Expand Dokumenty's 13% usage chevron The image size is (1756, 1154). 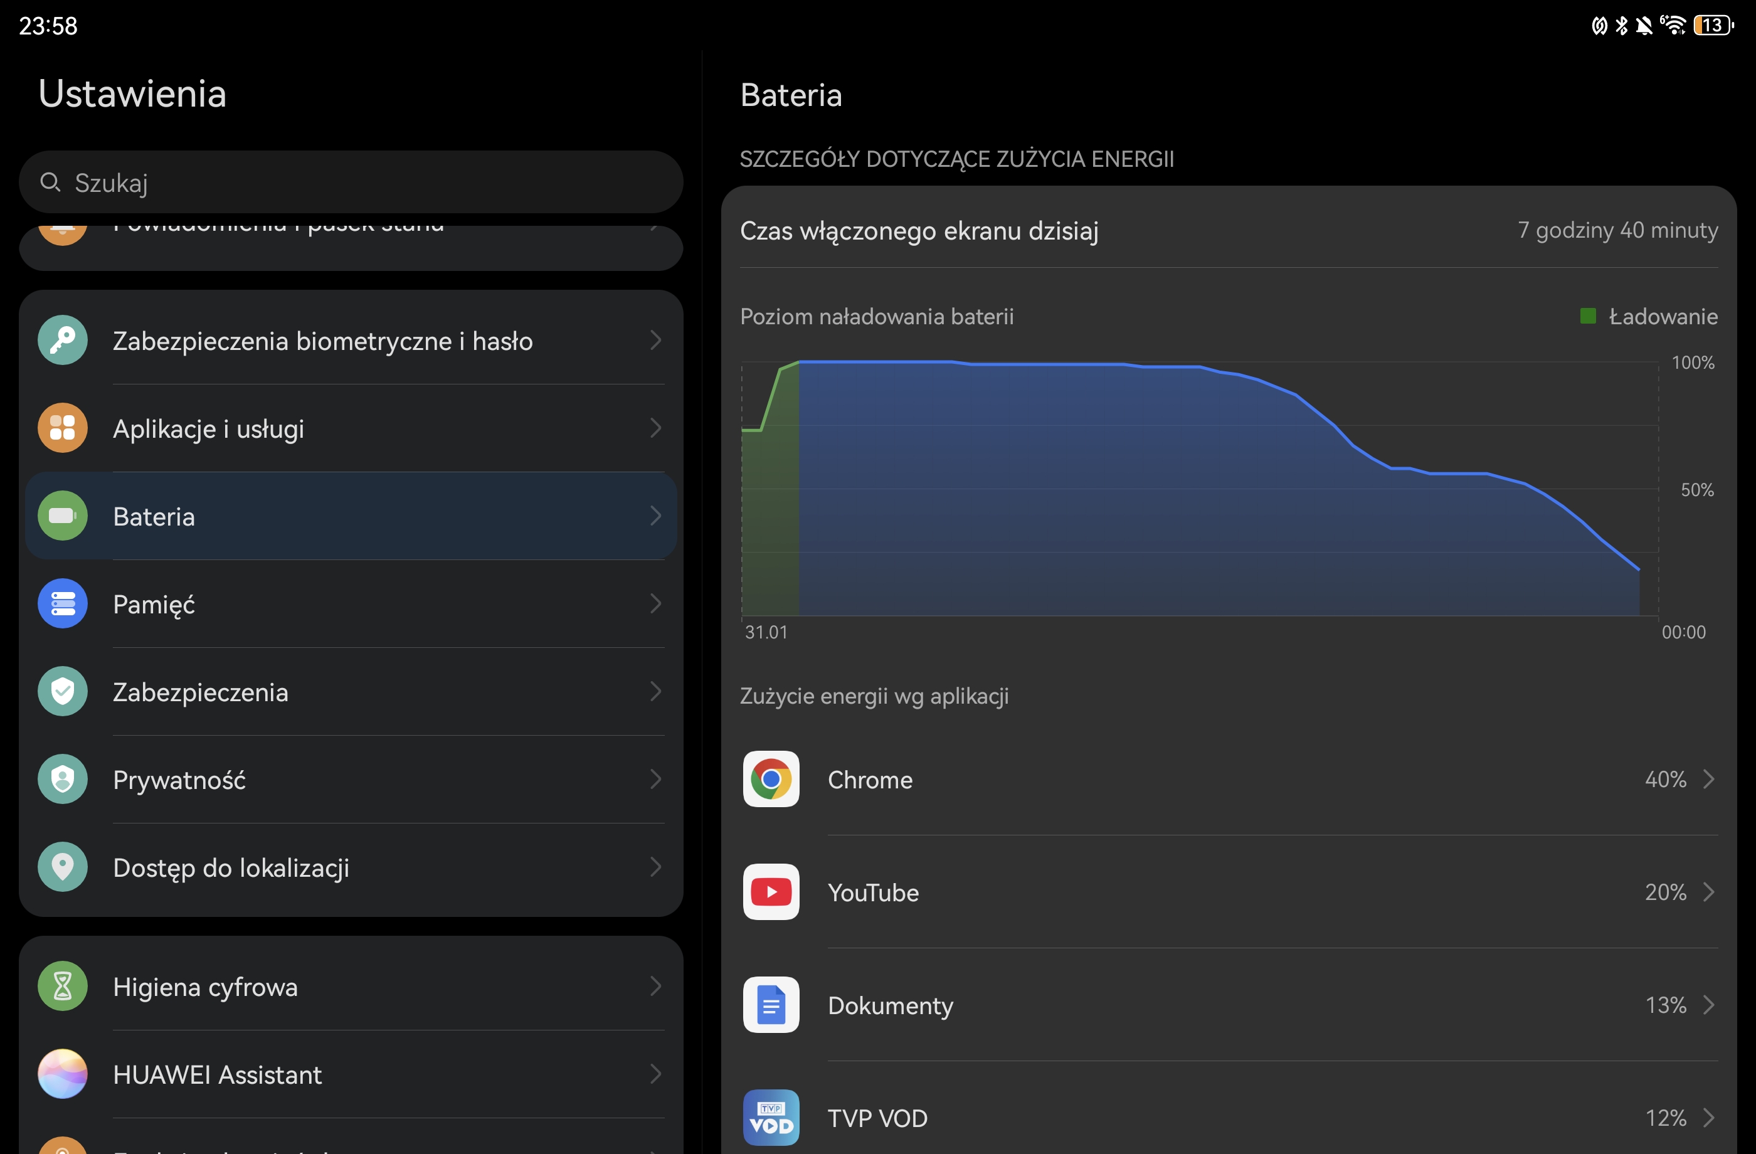[1709, 1005]
